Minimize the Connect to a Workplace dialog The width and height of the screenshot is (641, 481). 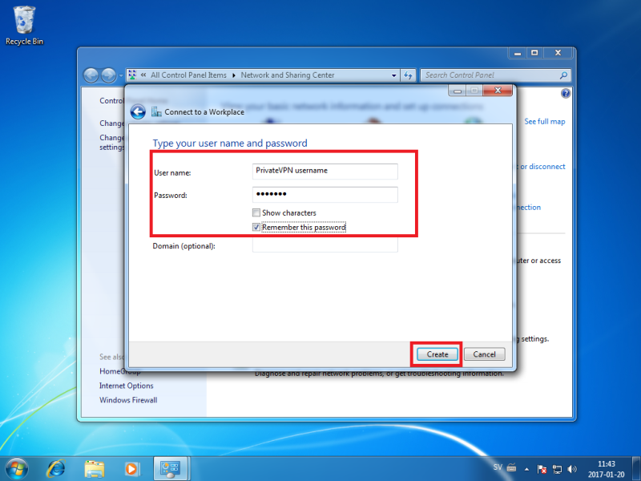[458, 91]
